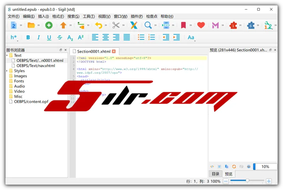Viewport: 283px width, 190px height.
Task: Open the 编辑(E) menu
Action: click(x=29, y=16)
